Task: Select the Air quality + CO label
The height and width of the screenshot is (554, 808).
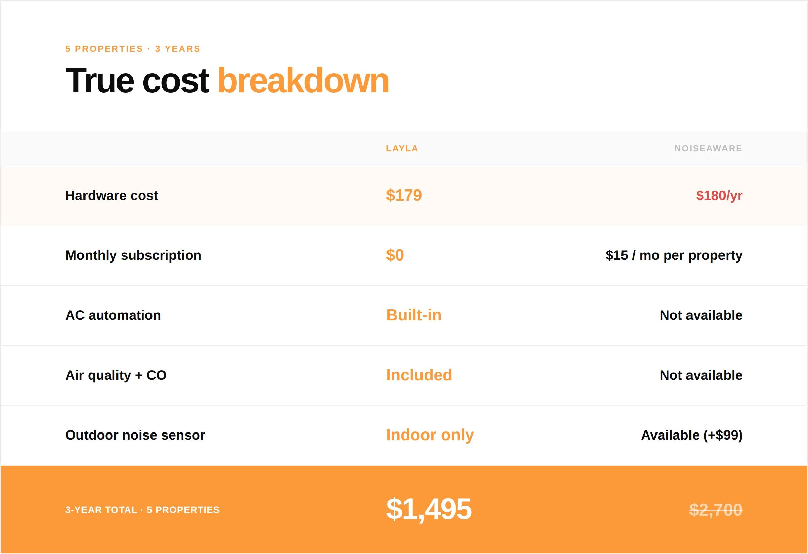Action: [x=116, y=375]
